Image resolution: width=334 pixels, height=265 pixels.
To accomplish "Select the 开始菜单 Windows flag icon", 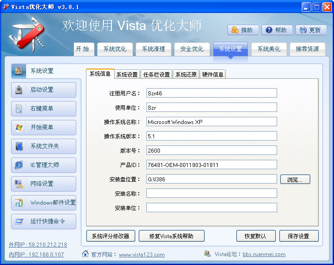I will point(19,128).
